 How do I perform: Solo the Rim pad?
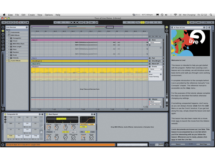coord(22,139)
